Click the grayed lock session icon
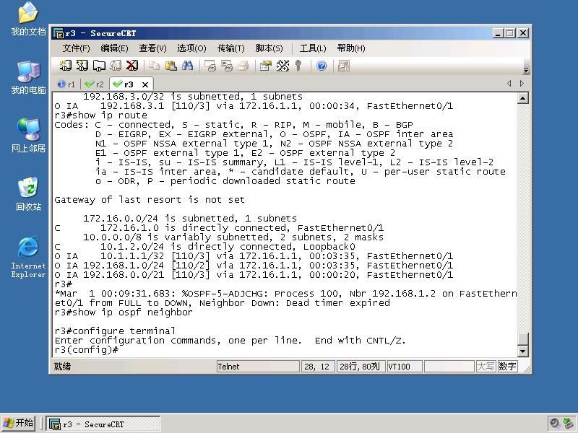The height and width of the screenshot is (433, 578). 344,66
